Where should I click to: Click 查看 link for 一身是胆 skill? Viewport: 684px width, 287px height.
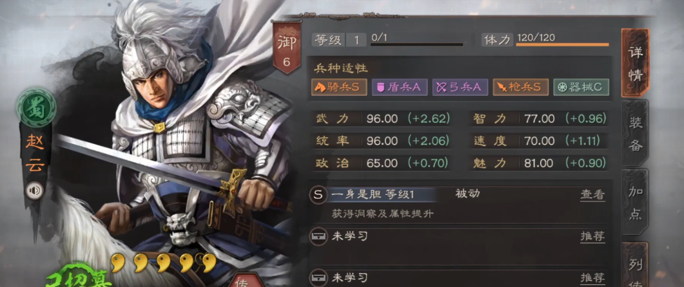pyautogui.click(x=592, y=195)
